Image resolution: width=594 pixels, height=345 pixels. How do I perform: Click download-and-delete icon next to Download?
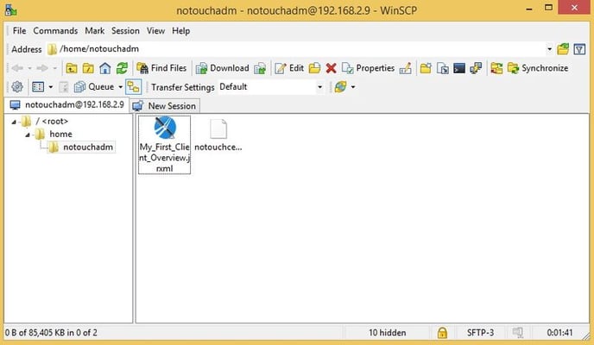click(260, 68)
